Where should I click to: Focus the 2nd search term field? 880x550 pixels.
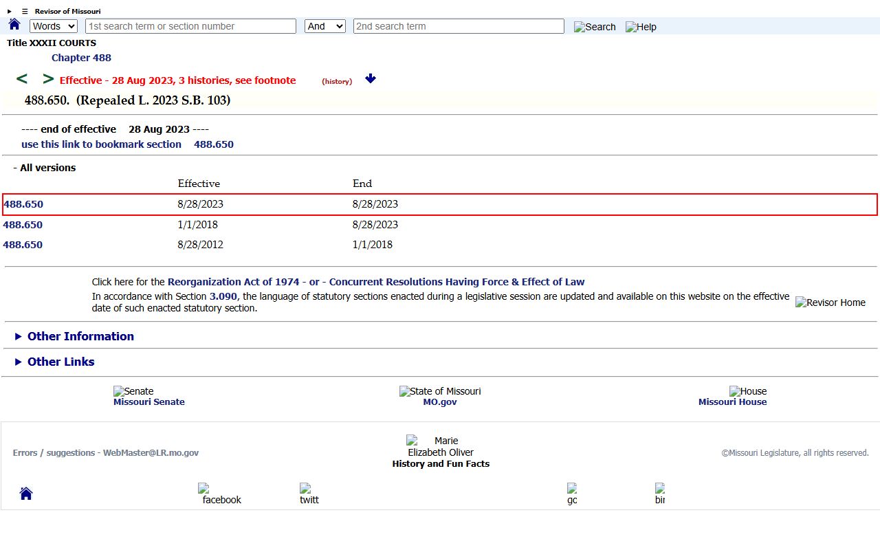coord(459,26)
